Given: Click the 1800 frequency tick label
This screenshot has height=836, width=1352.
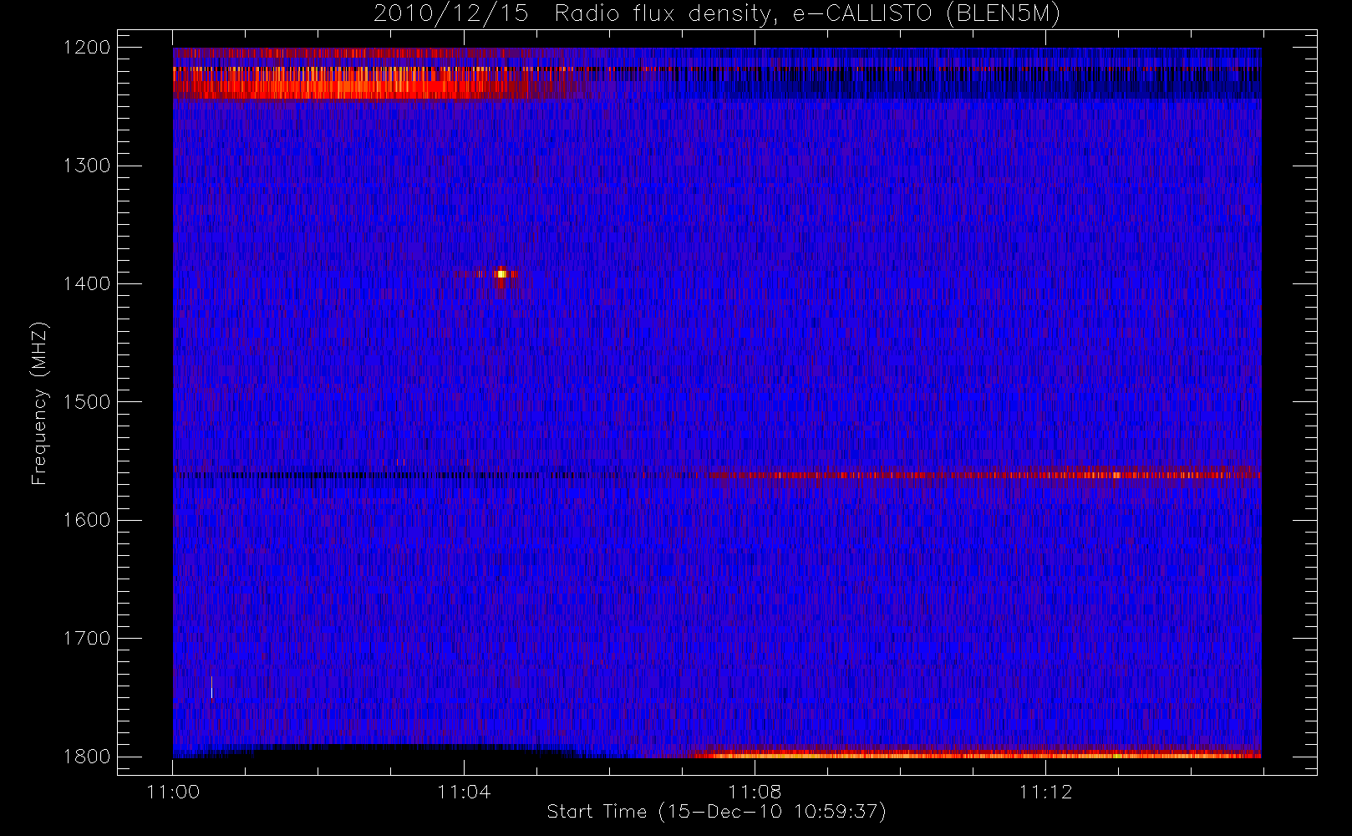Looking at the screenshot, I should coord(87,757).
